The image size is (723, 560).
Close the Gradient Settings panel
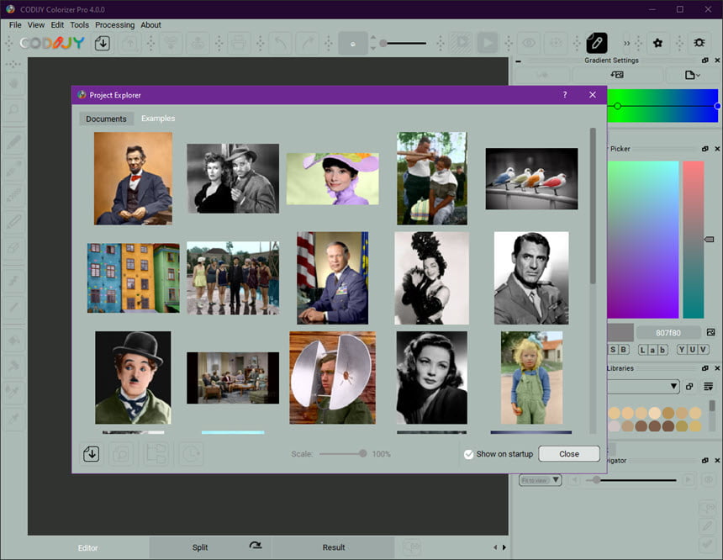717,61
